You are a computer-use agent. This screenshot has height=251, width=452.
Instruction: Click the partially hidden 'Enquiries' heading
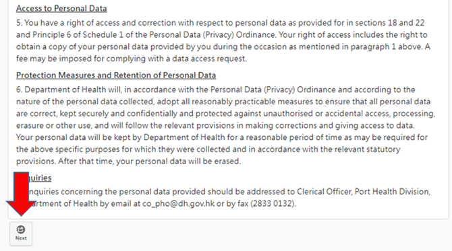[40, 178]
